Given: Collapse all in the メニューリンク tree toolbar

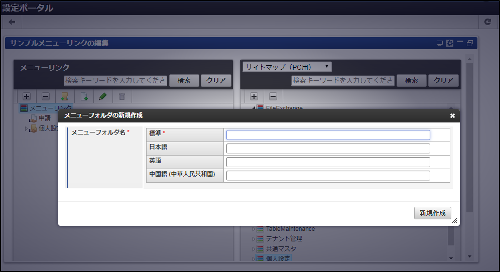Looking at the screenshot, I should pos(46,96).
